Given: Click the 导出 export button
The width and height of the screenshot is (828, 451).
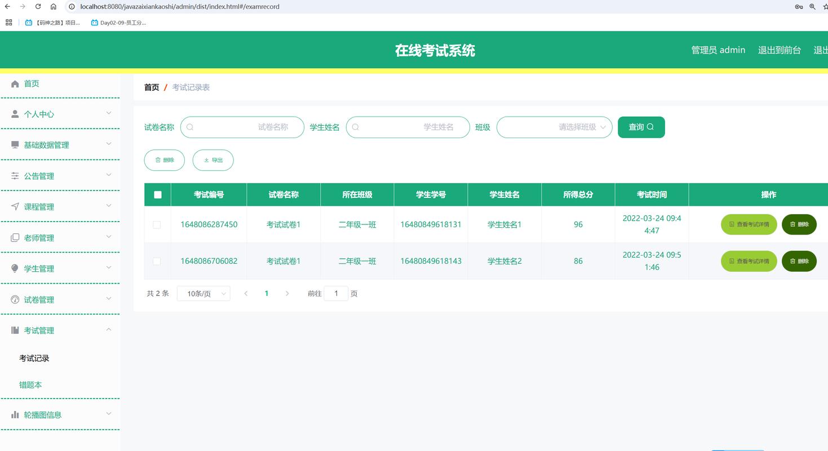Looking at the screenshot, I should pos(213,160).
